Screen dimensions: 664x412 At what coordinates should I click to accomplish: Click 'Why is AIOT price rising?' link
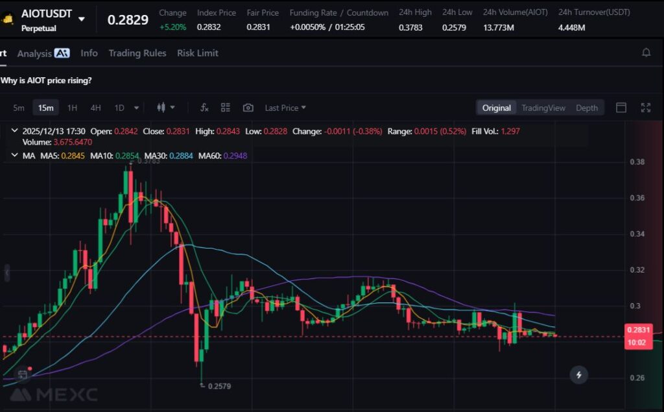click(46, 80)
